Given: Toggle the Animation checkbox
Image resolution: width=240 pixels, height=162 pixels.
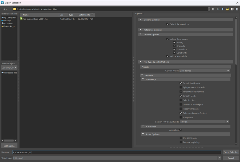Looking at the screenshot, I should 180,130.
